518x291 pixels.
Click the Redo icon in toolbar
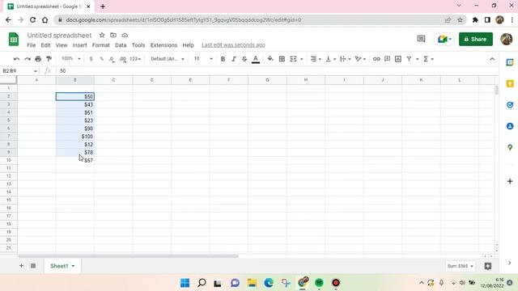pyautogui.click(x=28, y=59)
